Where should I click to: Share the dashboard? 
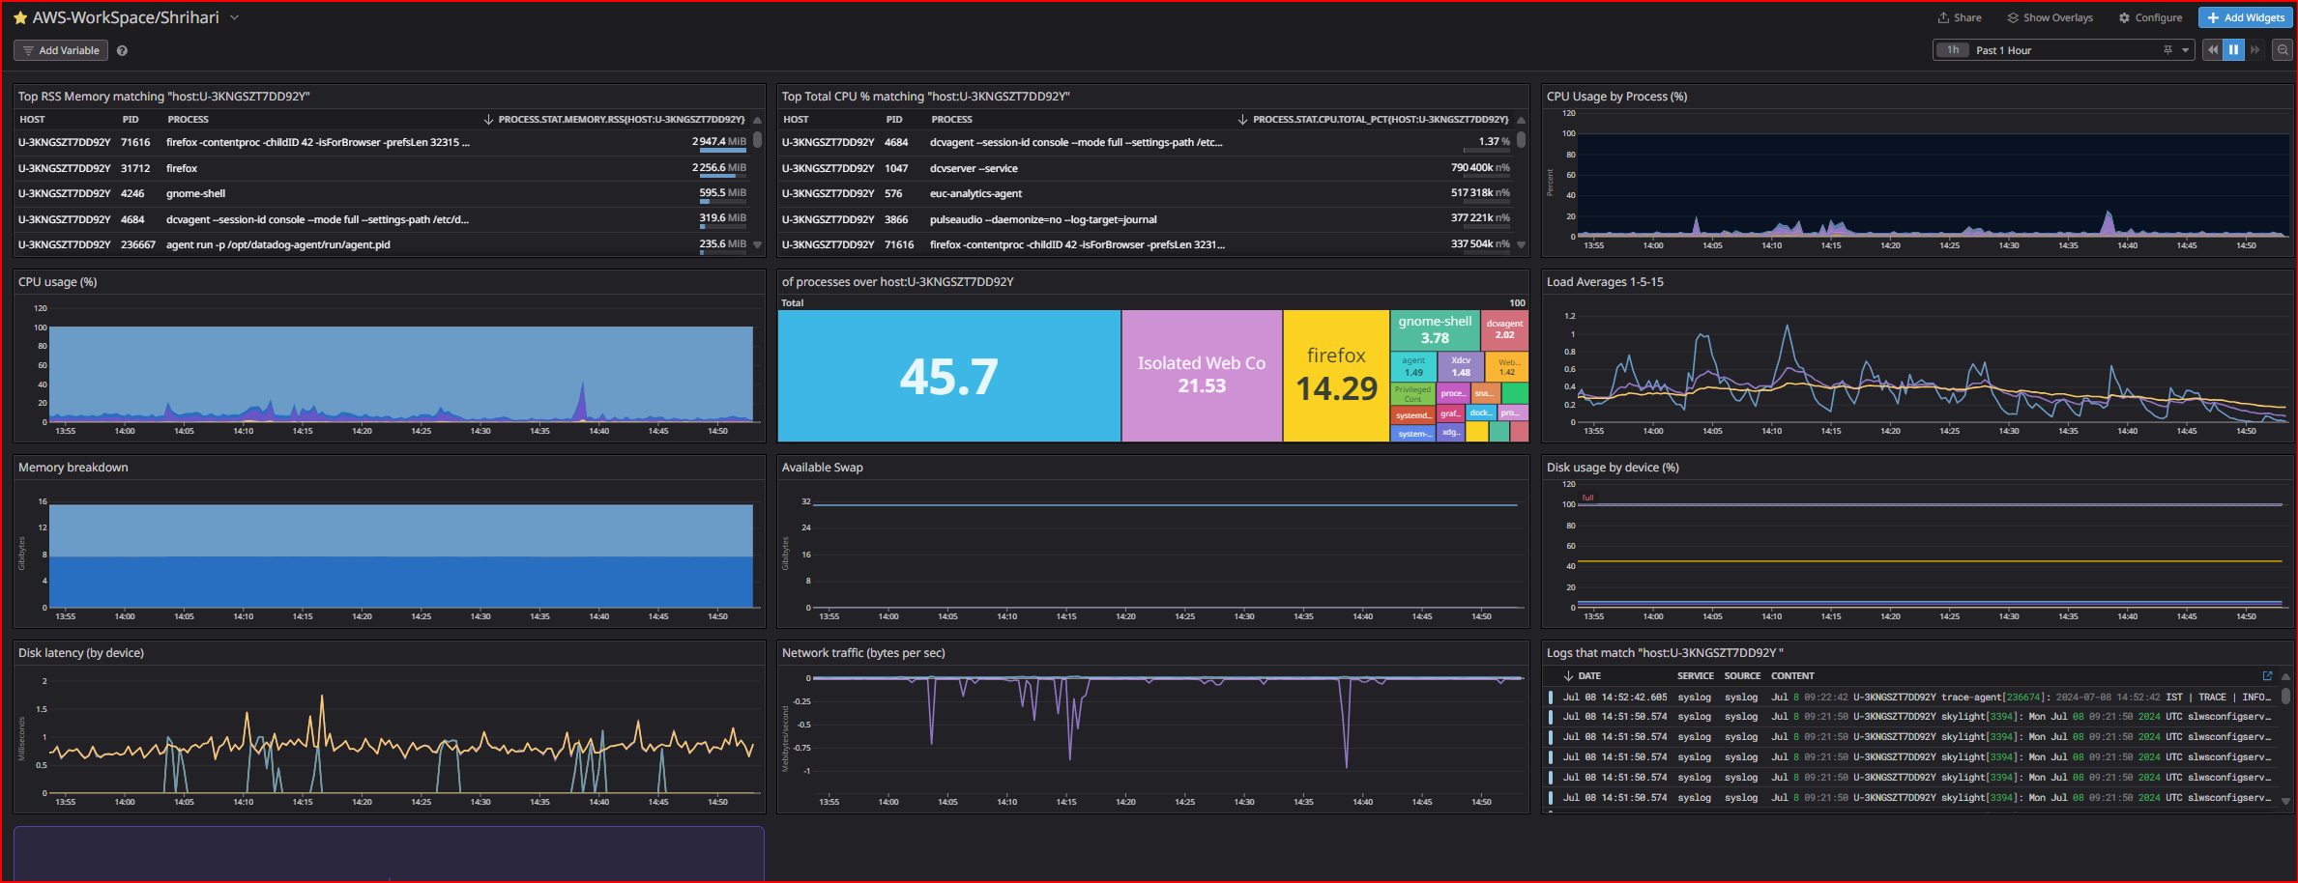coord(1959,17)
